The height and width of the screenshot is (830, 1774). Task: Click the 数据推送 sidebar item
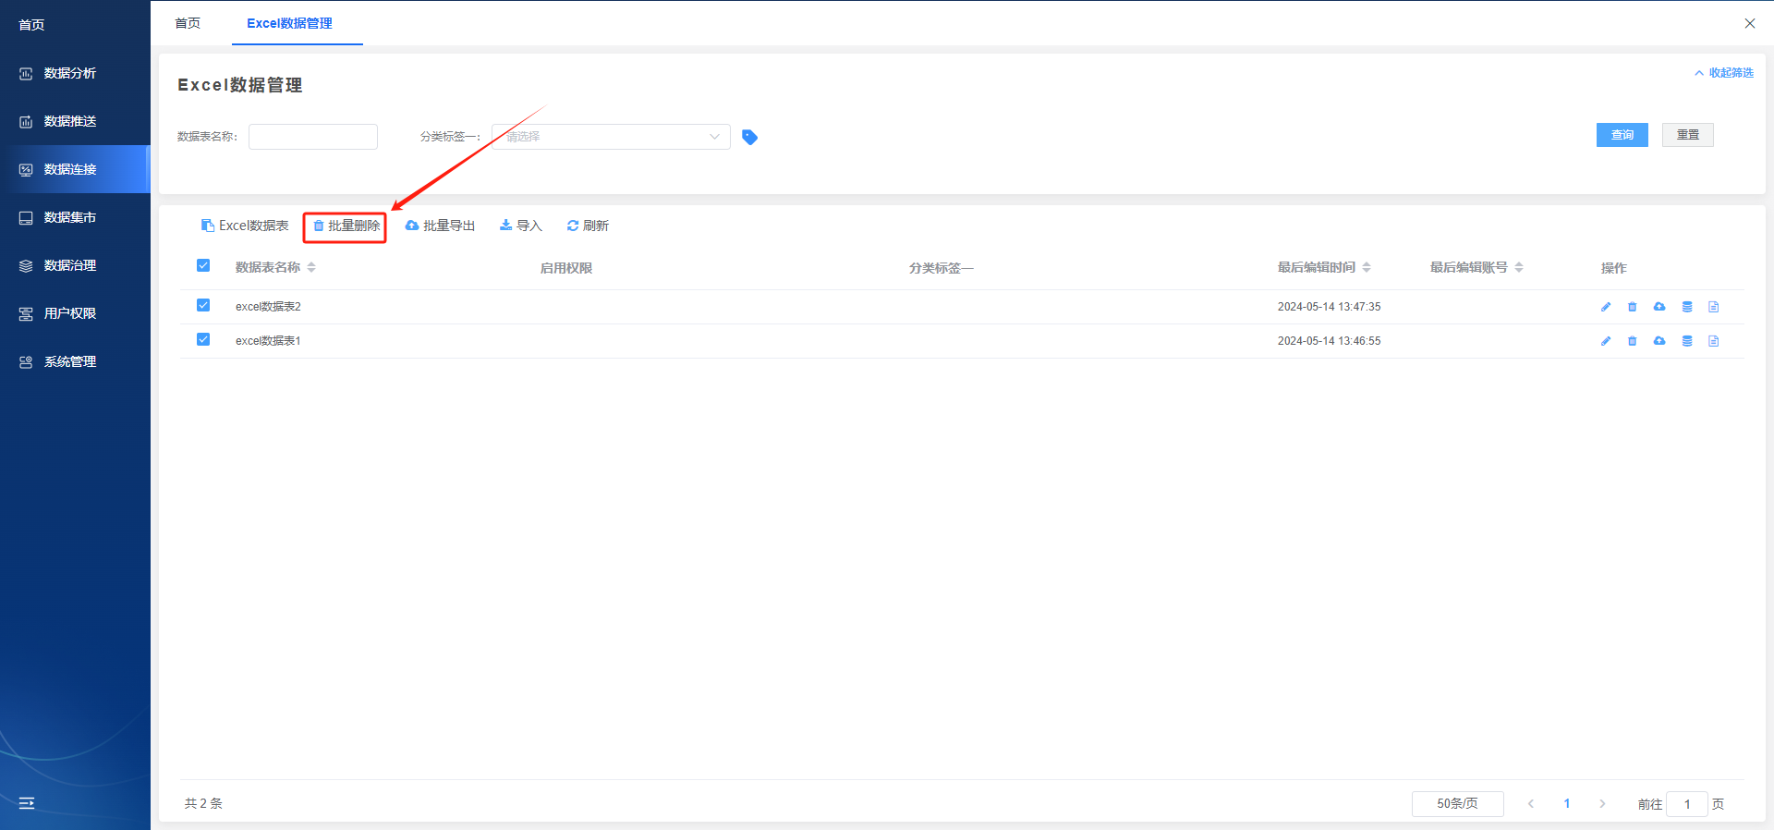tap(75, 121)
